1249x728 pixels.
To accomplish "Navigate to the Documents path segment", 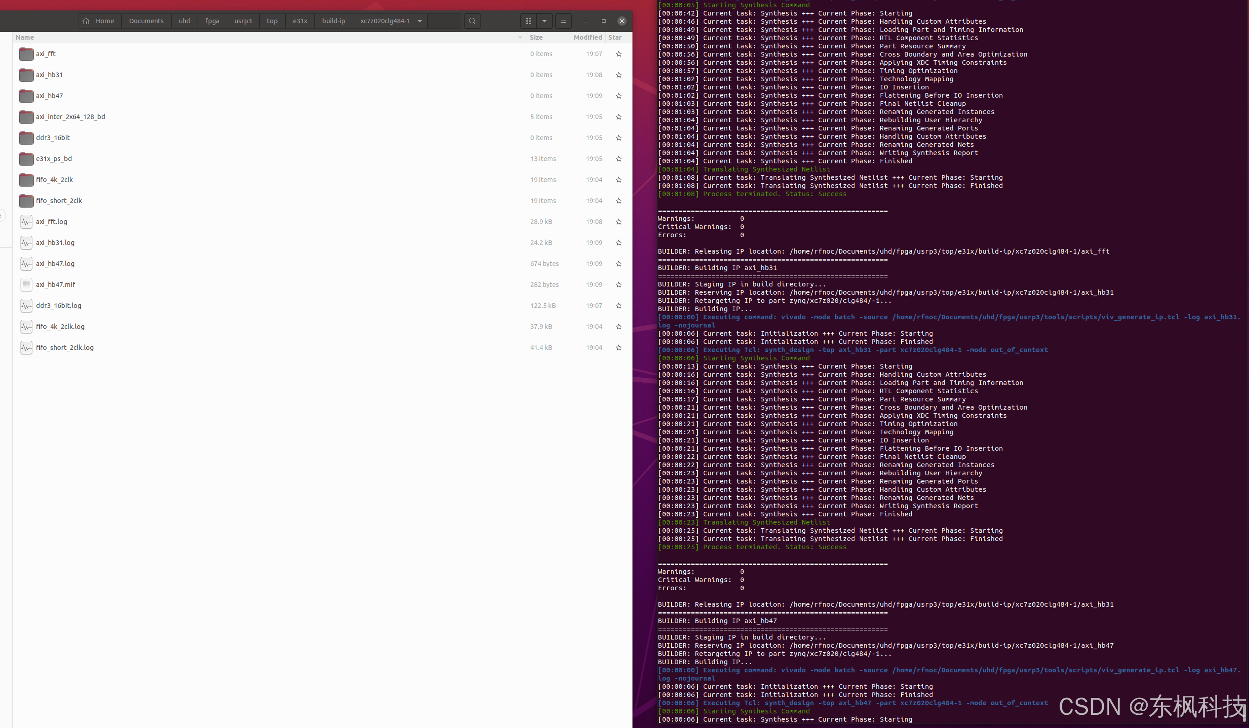I will click(146, 21).
